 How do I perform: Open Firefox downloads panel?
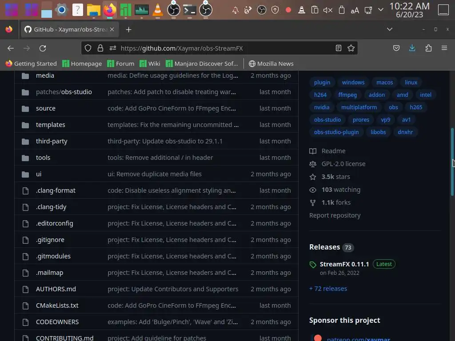tap(412, 48)
